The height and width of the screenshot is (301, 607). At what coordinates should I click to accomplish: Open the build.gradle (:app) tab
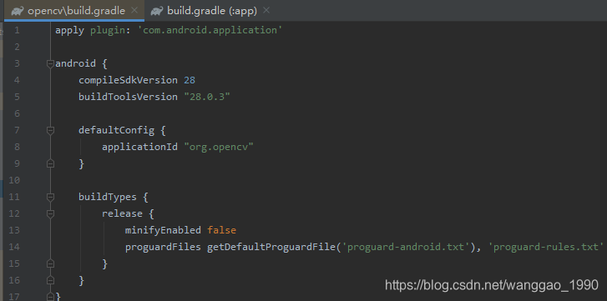(x=212, y=11)
